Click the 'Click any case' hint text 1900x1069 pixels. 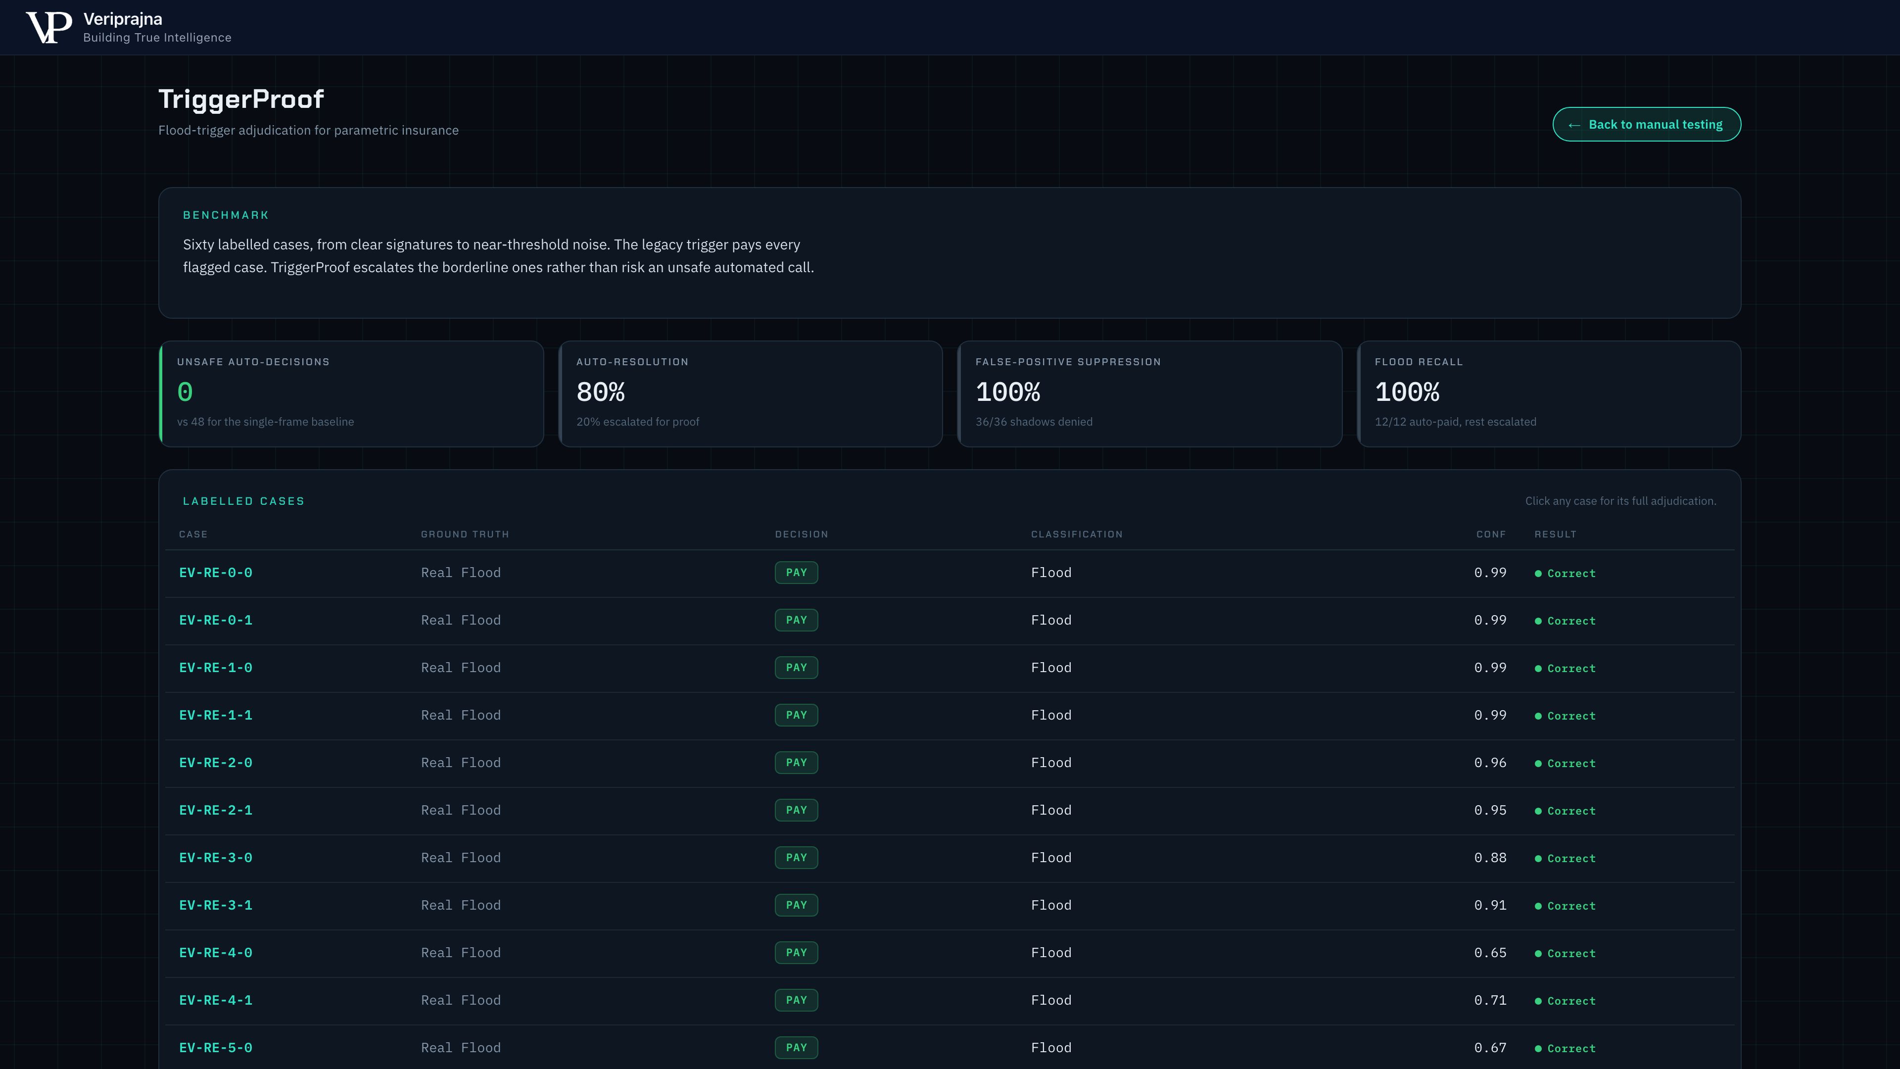tap(1620, 502)
